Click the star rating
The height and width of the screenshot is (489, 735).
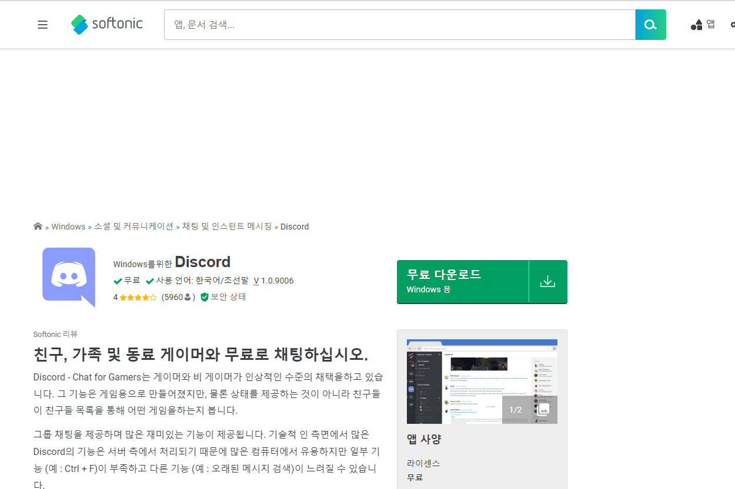138,297
